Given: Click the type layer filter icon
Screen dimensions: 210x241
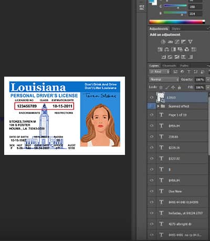Looking at the screenshot, I should [188, 71].
